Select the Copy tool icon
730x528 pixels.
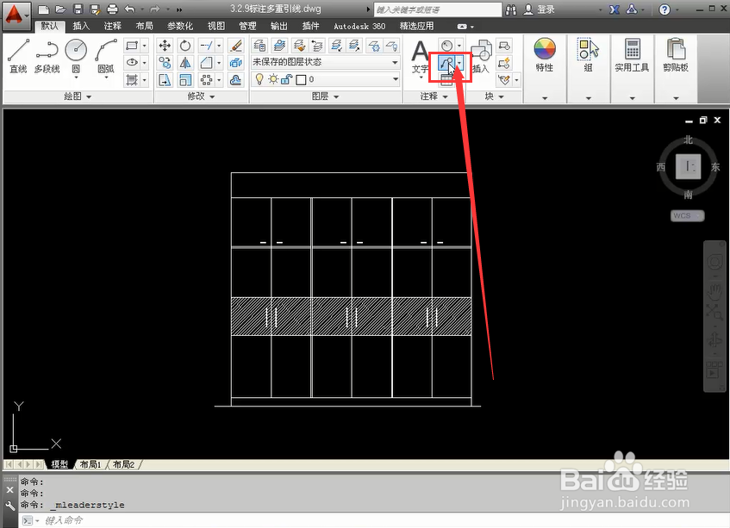pyautogui.click(x=165, y=62)
